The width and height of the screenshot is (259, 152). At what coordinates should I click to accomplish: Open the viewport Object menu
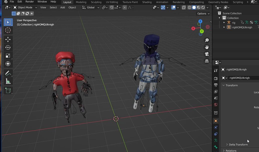coord(72,7)
